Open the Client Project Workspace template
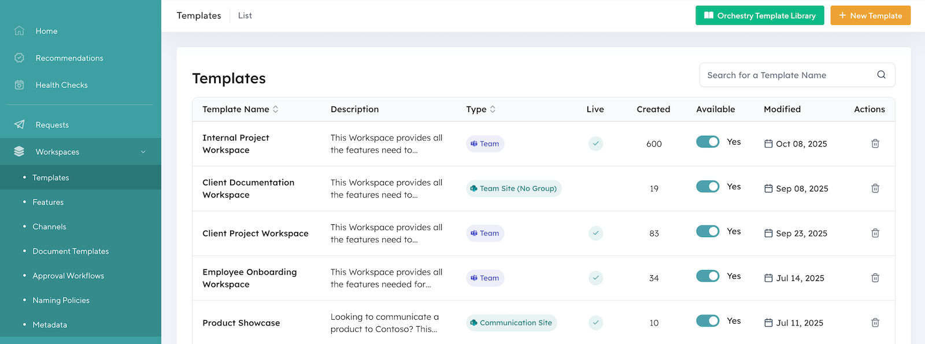This screenshot has width=925, height=344. point(255,234)
